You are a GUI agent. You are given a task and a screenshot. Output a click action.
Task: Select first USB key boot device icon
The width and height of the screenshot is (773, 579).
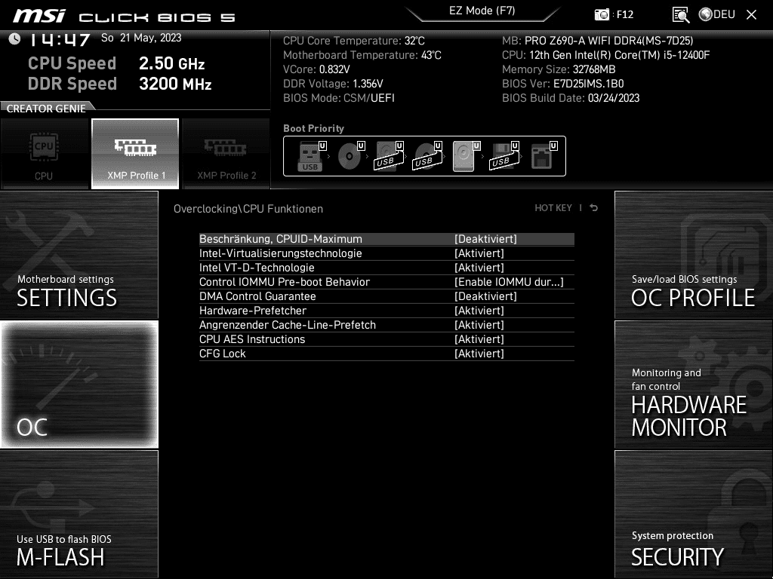(x=310, y=157)
